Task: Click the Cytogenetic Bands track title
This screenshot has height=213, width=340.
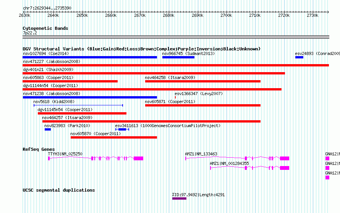Action: (45, 28)
